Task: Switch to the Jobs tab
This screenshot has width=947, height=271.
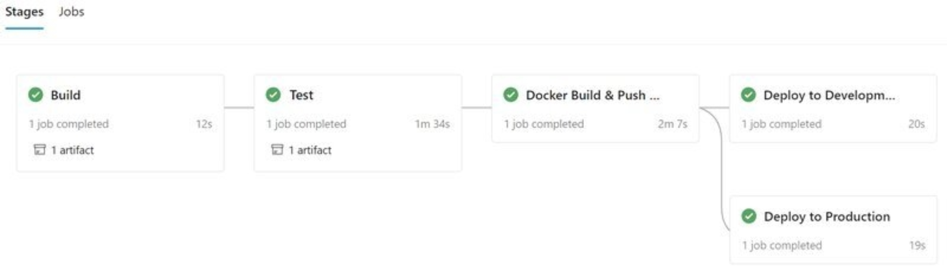Action: 71,12
